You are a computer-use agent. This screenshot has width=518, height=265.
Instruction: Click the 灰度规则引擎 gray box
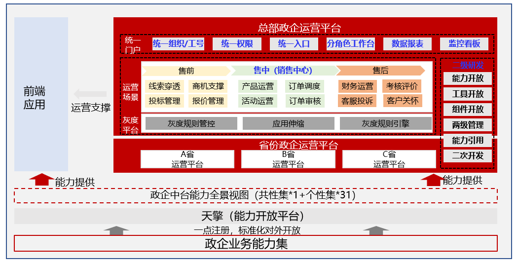pyautogui.click(x=385, y=123)
